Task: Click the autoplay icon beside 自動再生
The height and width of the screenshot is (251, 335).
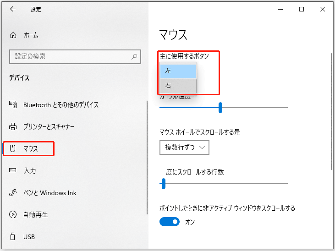Action: (13, 214)
